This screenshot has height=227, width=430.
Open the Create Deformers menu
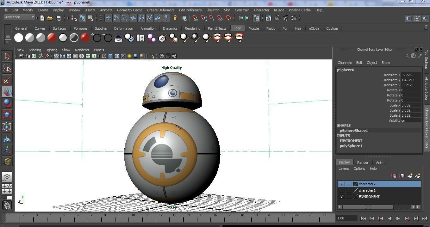click(161, 10)
